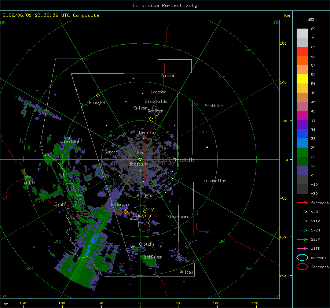Select the white 04DK arrow legend icon
This screenshot has height=308, width=330.
pyautogui.click(x=302, y=212)
